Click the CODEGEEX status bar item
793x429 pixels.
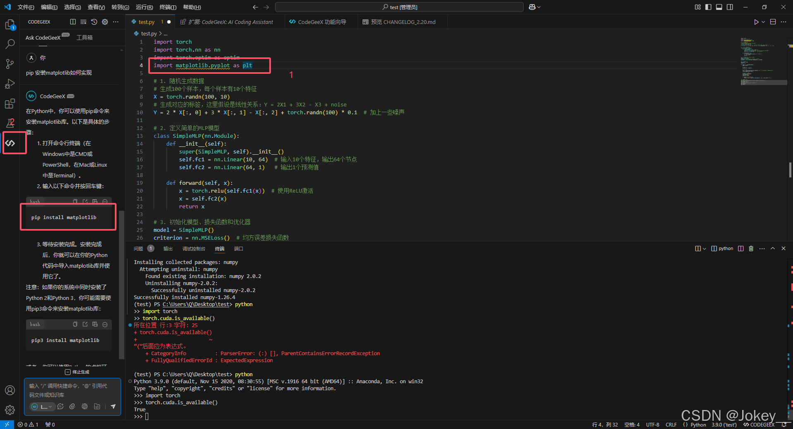[759, 424]
